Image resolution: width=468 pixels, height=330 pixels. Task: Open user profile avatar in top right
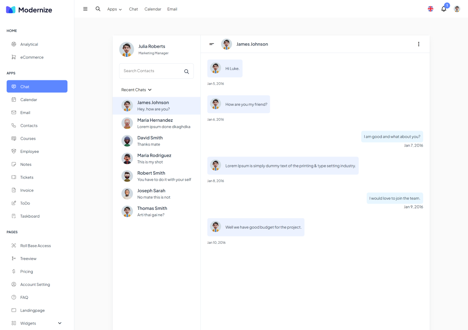tap(457, 9)
